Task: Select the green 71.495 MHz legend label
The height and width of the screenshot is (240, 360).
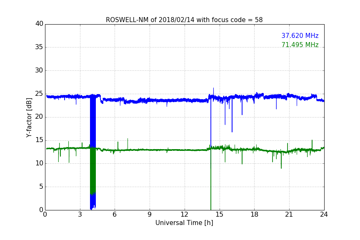Action: (x=300, y=45)
